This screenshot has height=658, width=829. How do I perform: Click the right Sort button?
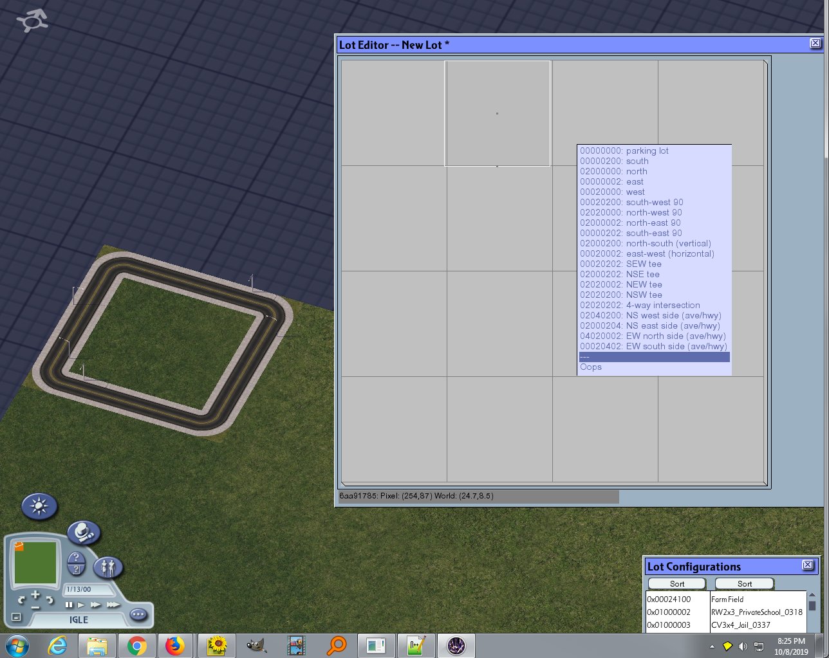point(745,583)
